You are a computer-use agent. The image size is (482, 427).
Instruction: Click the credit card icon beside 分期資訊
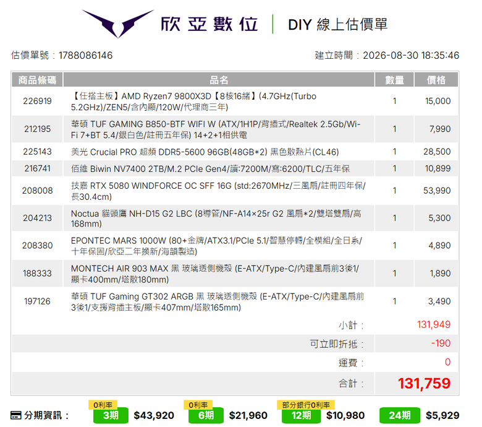tap(15, 415)
